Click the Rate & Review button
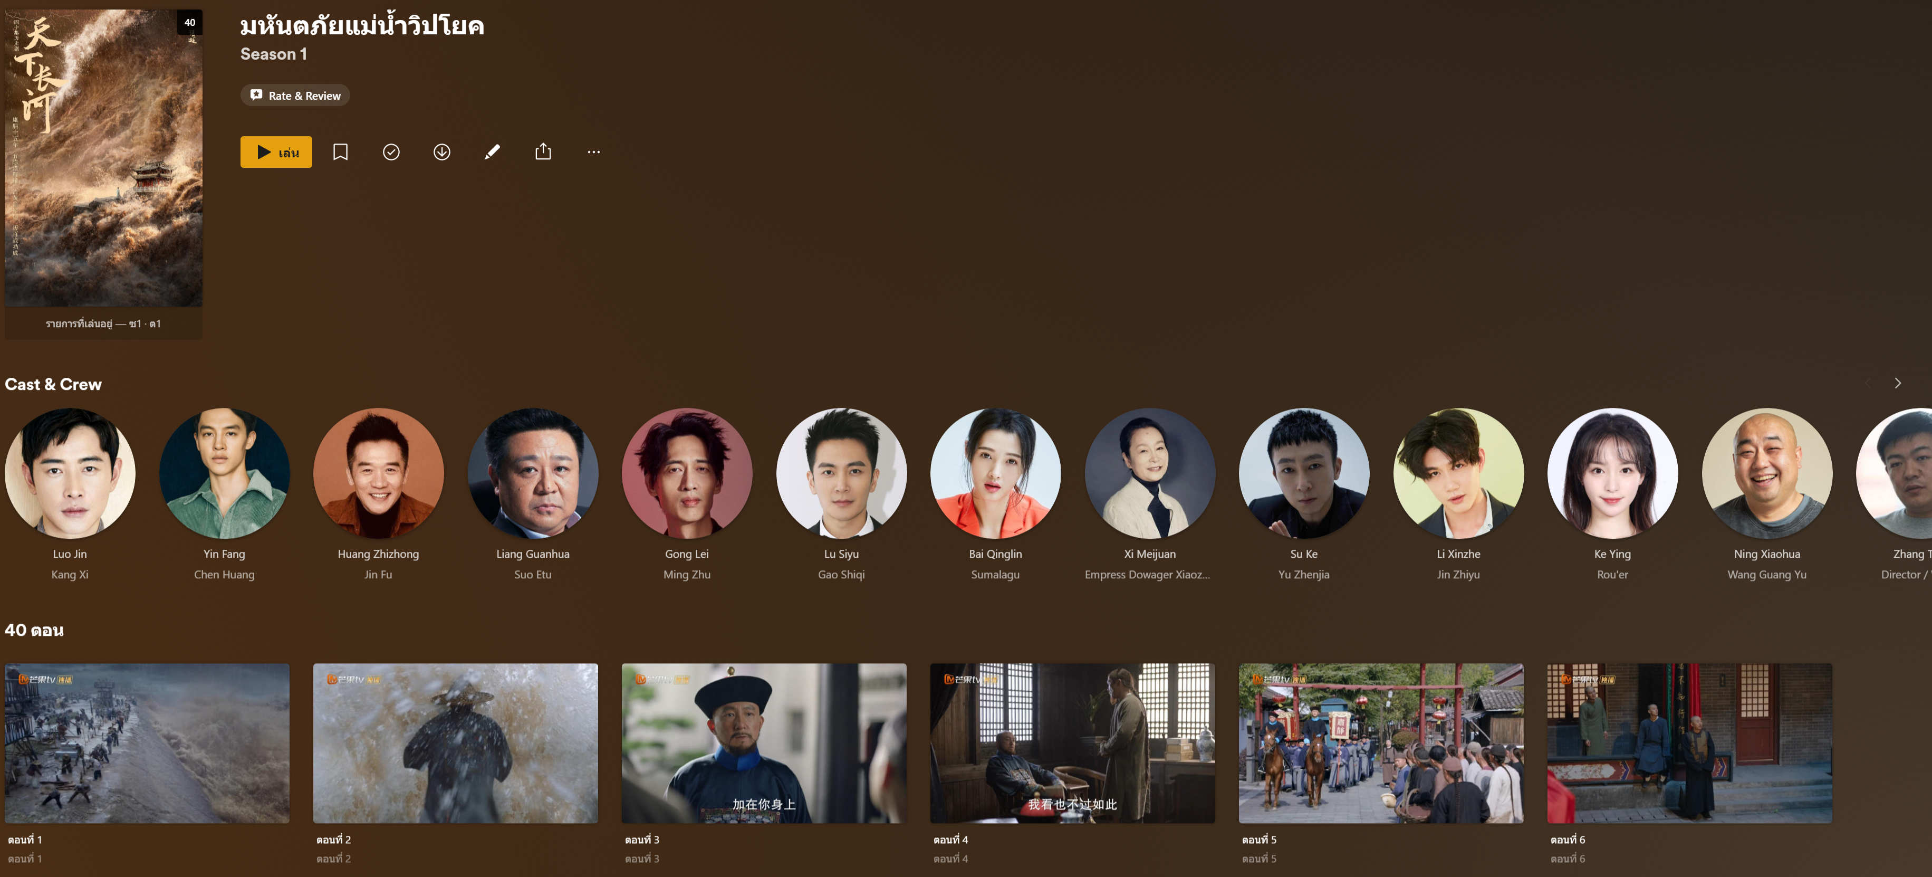 coord(295,96)
